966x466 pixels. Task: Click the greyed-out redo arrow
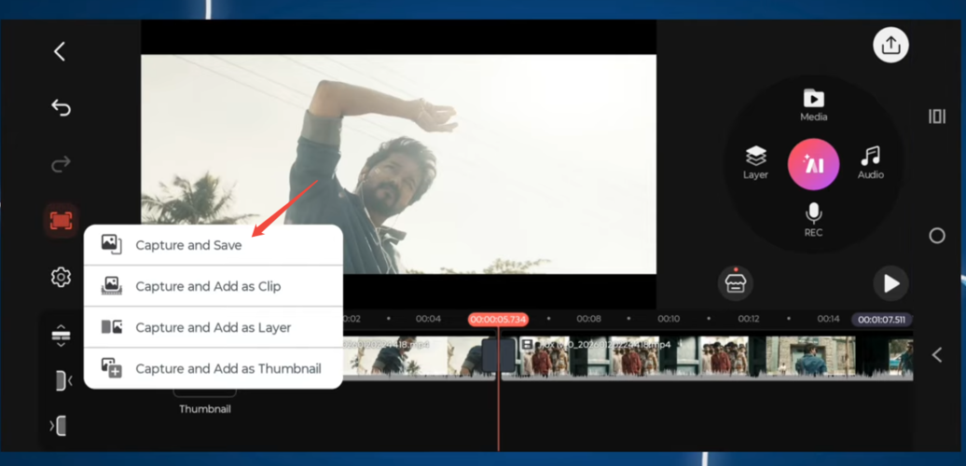[x=61, y=165]
